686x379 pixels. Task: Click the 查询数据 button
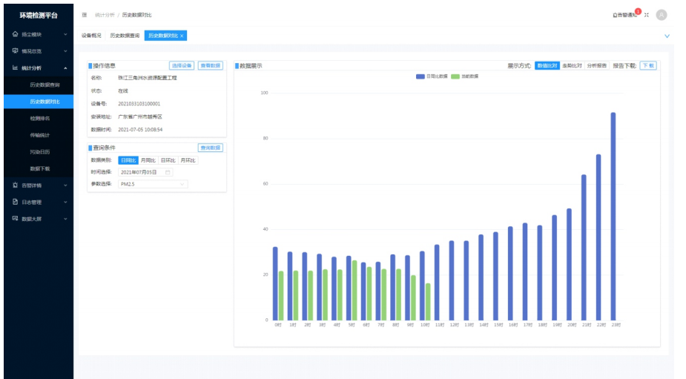[210, 148]
